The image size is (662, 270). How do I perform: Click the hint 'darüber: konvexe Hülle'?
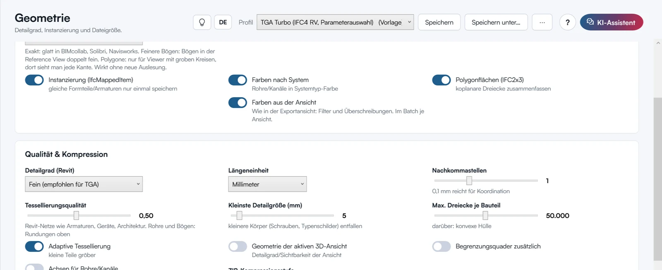point(462,226)
